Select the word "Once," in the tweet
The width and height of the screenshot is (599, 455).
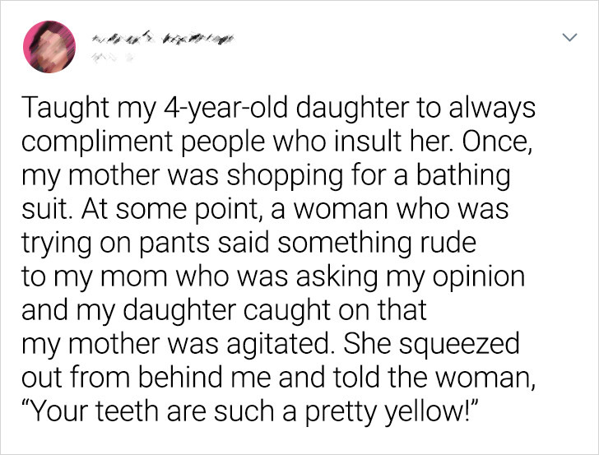click(497, 142)
